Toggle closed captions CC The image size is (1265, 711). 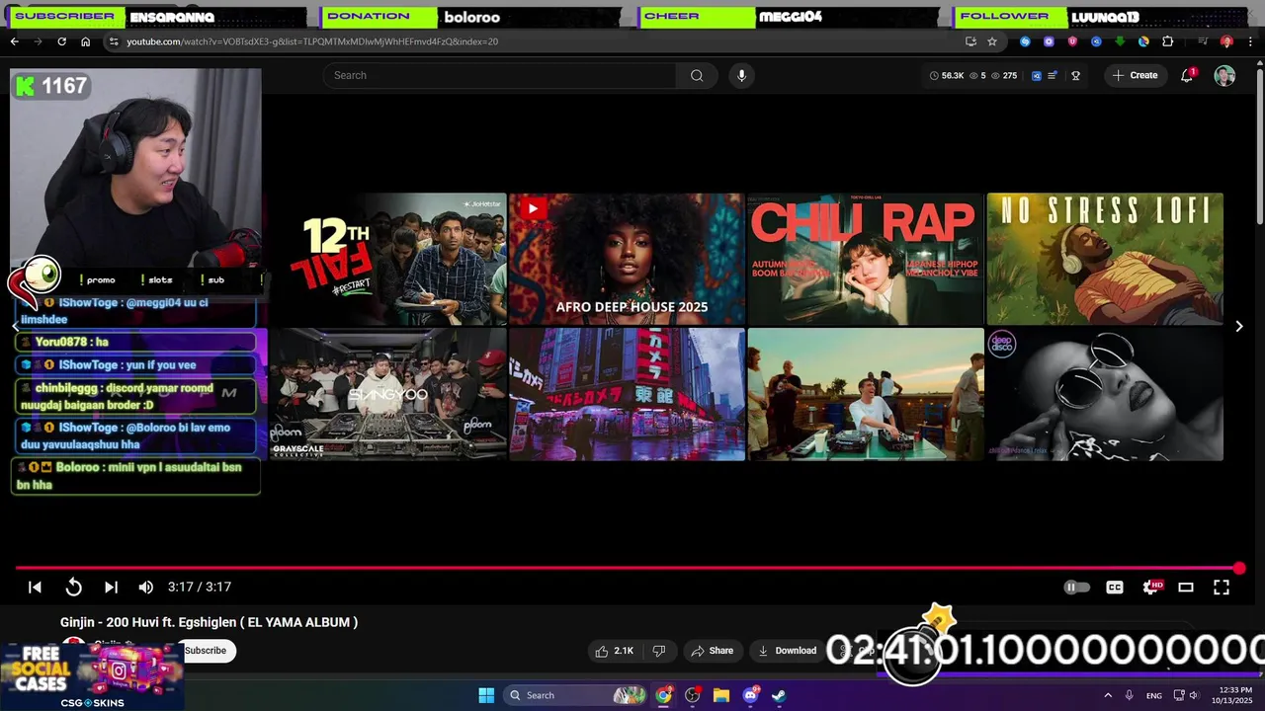point(1115,587)
